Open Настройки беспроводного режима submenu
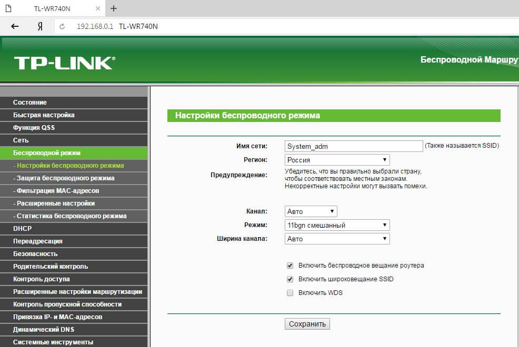 (x=74, y=166)
